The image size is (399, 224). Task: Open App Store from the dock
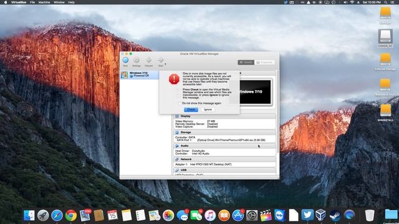coord(238,215)
